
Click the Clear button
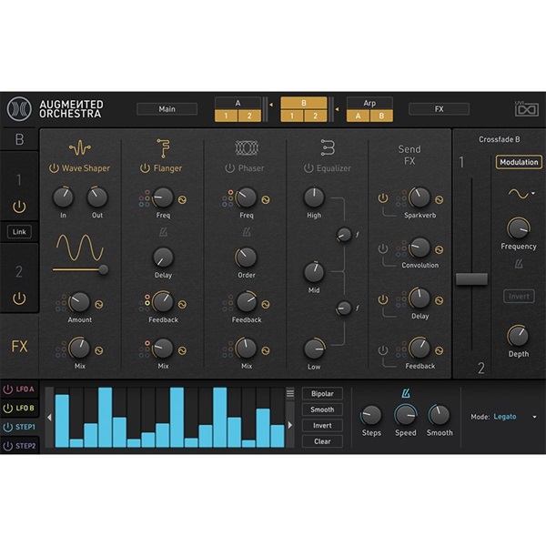pos(322,441)
